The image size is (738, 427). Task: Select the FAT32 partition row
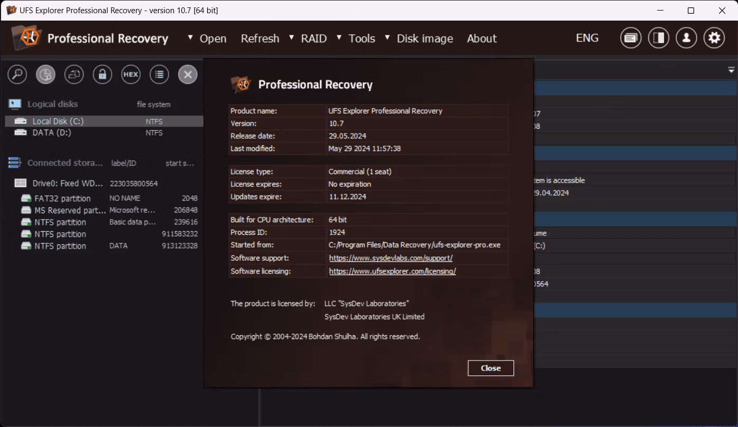(x=104, y=198)
